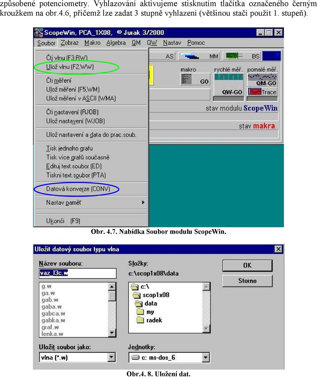Minimize the ScopeWin window
Image resolution: width=317 pixels, height=377 pixels.
[261, 32]
